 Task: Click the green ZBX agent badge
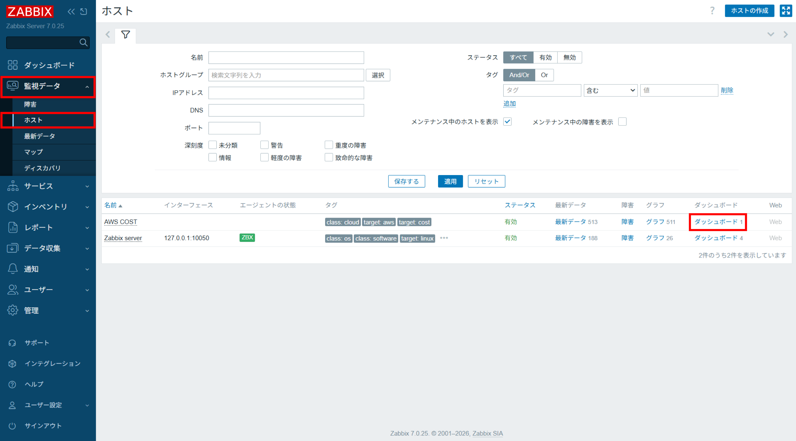pos(247,238)
